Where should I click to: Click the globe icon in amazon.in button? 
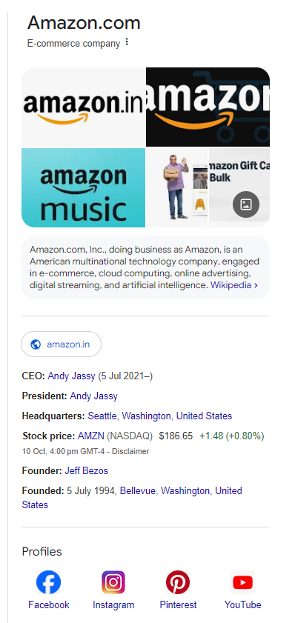click(36, 344)
